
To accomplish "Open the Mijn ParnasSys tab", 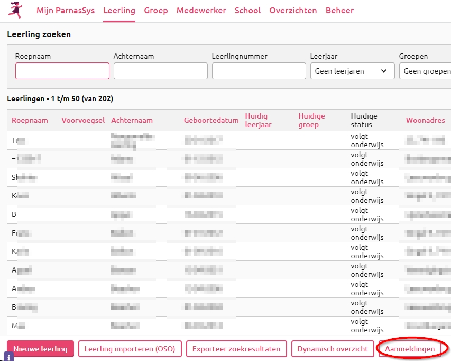I will point(73,11).
